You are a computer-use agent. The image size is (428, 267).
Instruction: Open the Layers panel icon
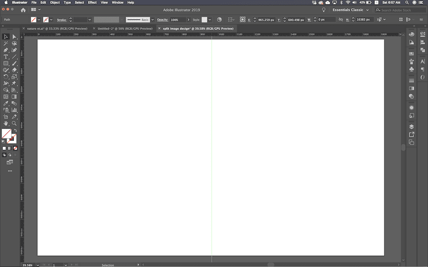click(x=411, y=127)
